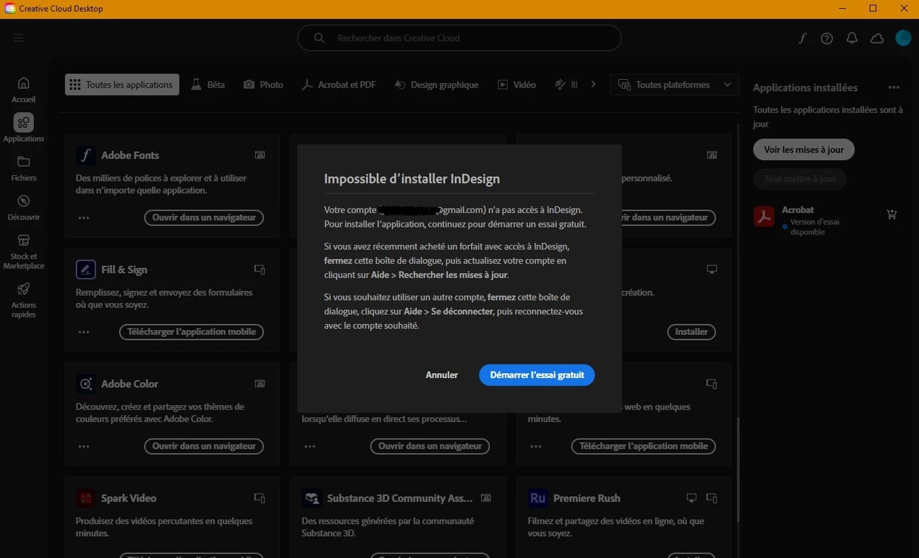The height and width of the screenshot is (558, 919).
Task: Switch to the Acrobat et PDF tab
Action: tap(338, 85)
